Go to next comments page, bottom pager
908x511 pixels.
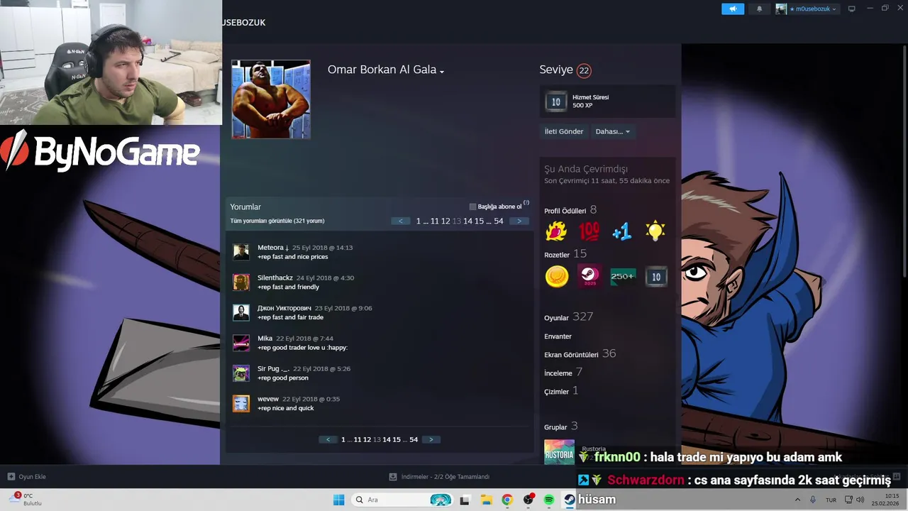click(x=431, y=439)
